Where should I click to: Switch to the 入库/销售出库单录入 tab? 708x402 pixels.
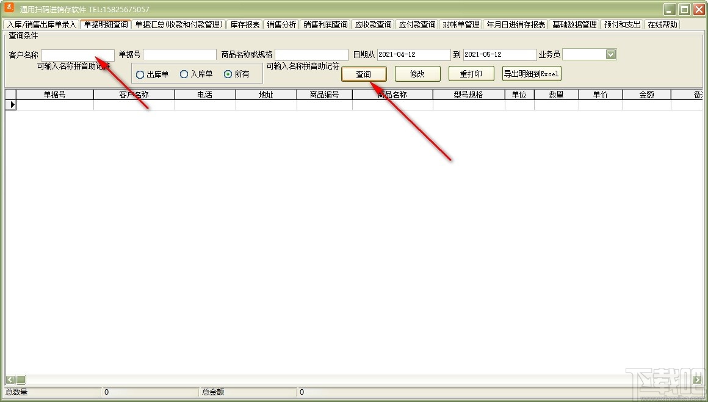tap(43, 25)
